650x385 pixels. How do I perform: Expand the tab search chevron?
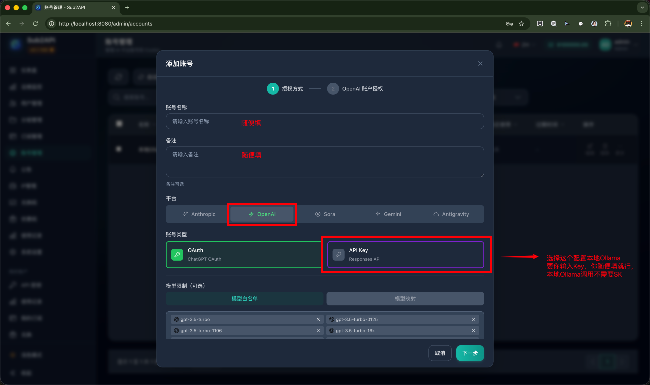click(x=642, y=8)
